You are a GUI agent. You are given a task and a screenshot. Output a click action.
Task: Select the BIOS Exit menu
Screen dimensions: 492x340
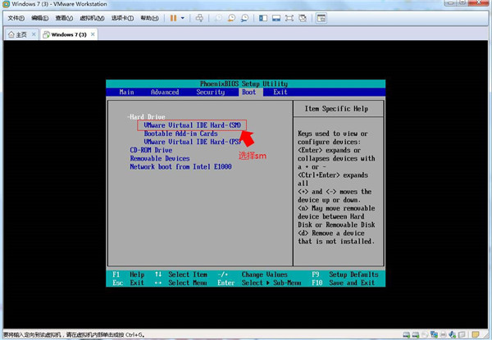pos(280,92)
